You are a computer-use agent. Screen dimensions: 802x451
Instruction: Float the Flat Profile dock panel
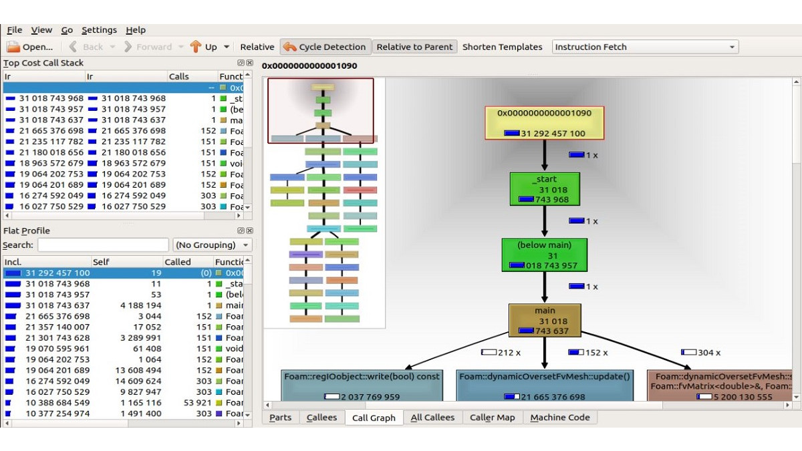click(x=241, y=231)
